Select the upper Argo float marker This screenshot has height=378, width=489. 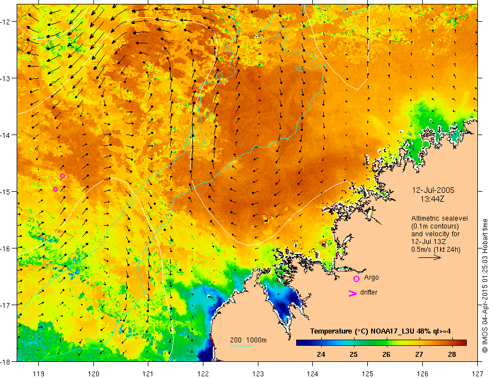click(62, 176)
